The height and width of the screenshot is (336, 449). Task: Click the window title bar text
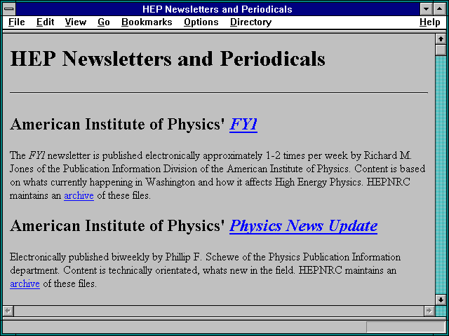point(217,9)
